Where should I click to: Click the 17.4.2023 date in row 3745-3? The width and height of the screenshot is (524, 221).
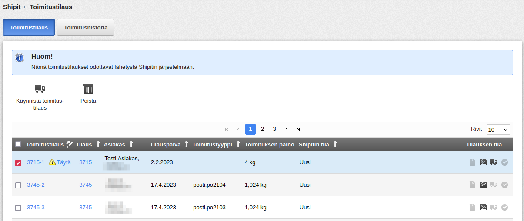(164, 207)
